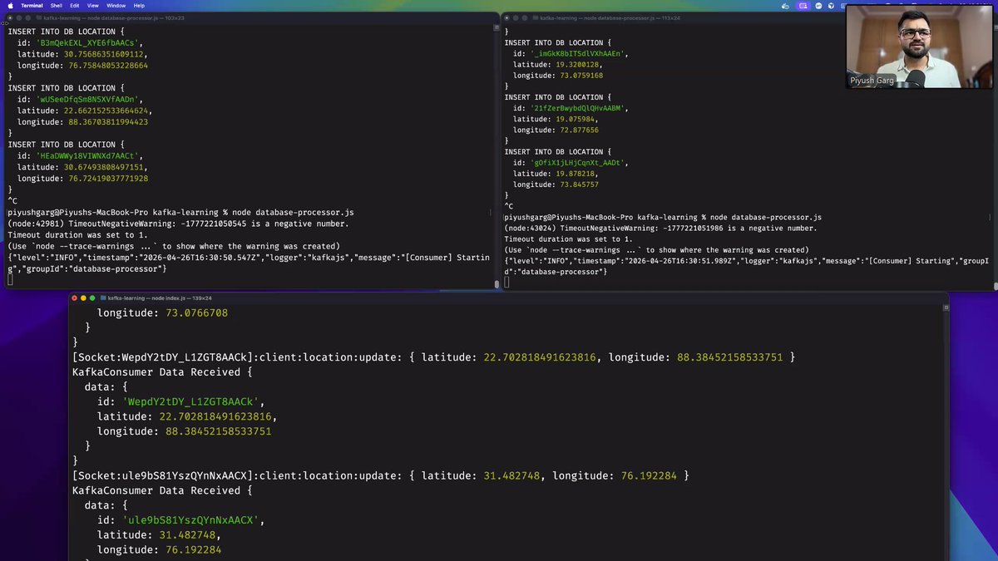Click the node index.js window scrollbar
The width and height of the screenshot is (998, 561).
coord(945,432)
